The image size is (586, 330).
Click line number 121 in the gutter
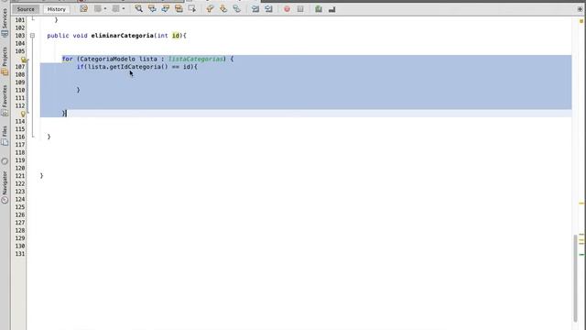click(20, 176)
